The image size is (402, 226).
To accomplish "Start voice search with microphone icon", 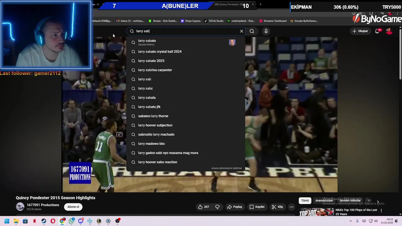I will (266, 31).
